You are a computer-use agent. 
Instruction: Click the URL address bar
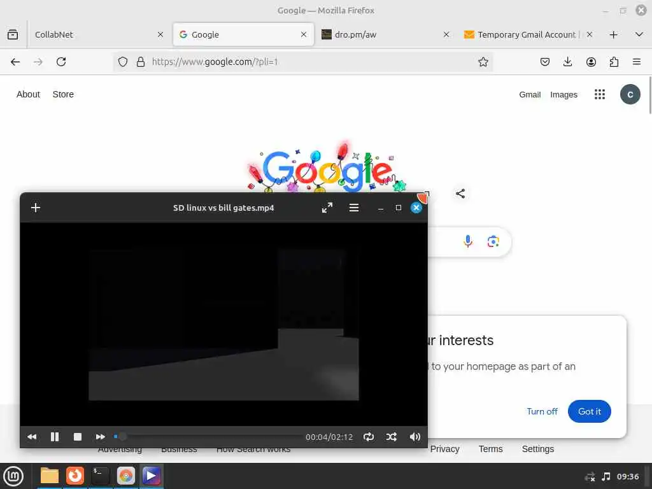click(x=304, y=62)
